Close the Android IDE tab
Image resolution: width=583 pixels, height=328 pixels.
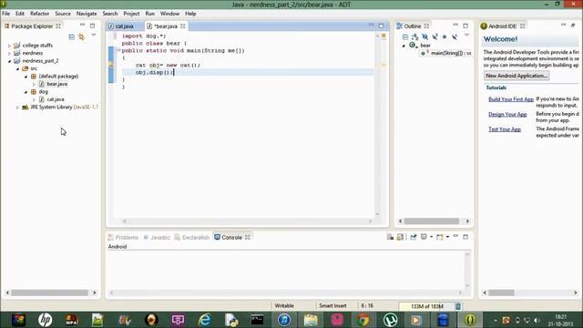522,26
